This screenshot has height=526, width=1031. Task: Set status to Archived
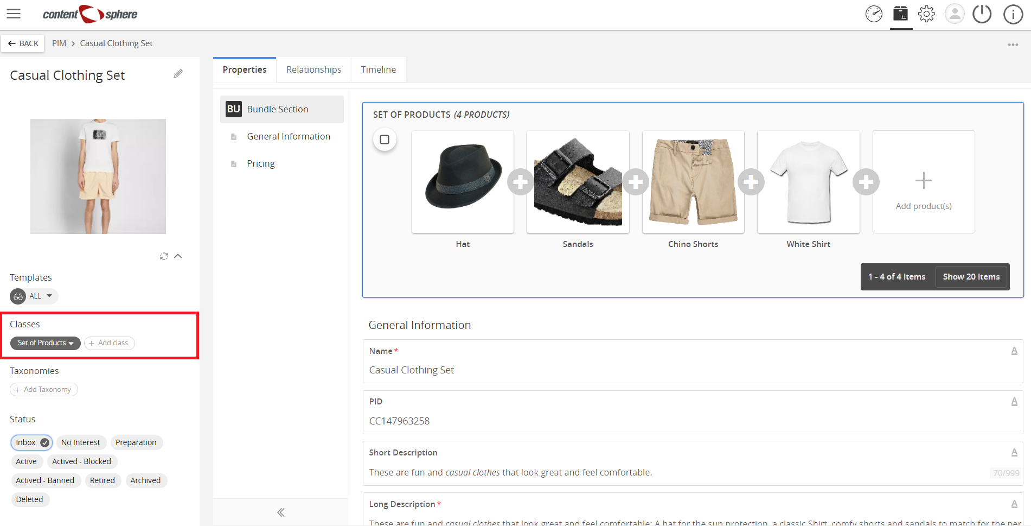145,480
